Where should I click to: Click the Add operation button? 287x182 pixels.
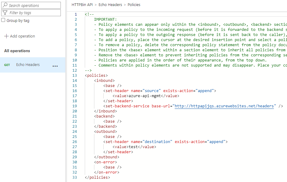click(x=20, y=36)
